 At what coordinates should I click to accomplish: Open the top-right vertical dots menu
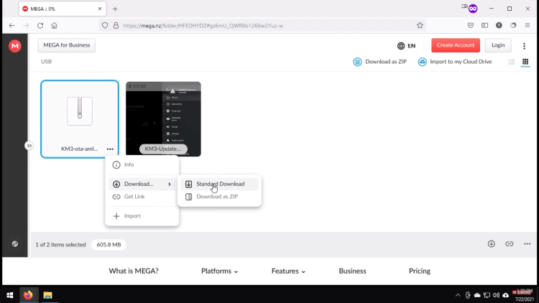(524, 46)
